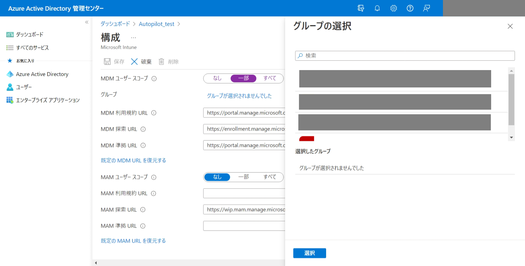Click 既定の MAM URL を復元する link

pyautogui.click(x=133, y=241)
